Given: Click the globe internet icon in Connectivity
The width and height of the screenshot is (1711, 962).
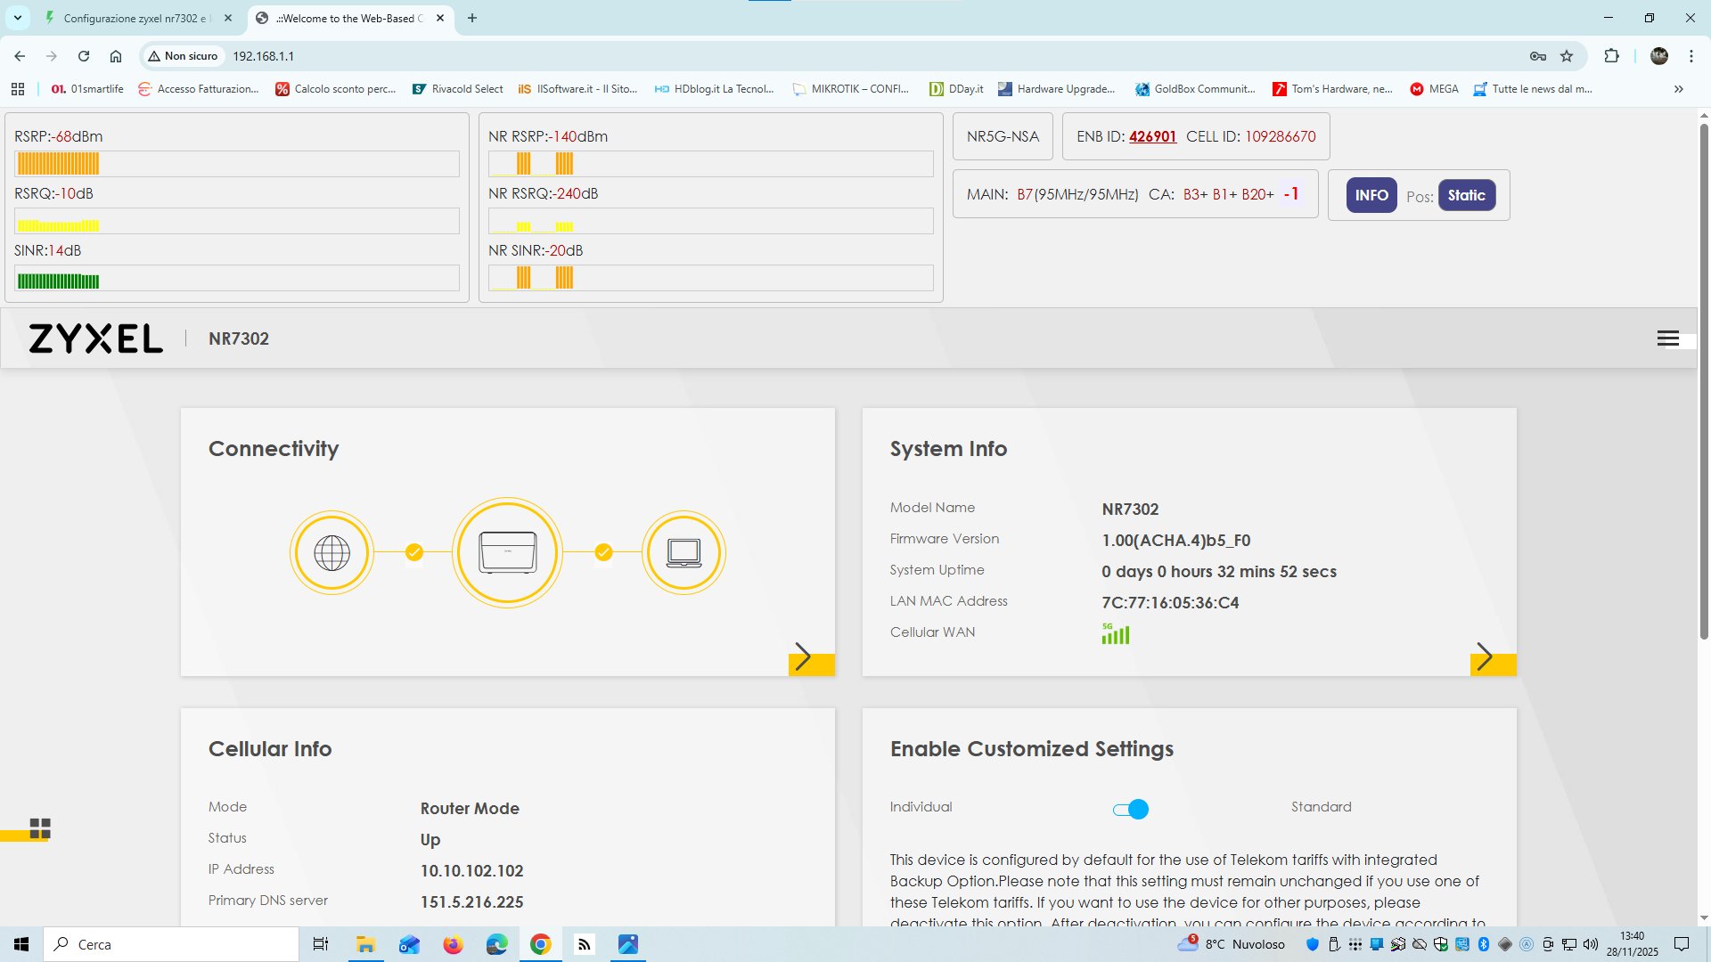Looking at the screenshot, I should [x=332, y=553].
